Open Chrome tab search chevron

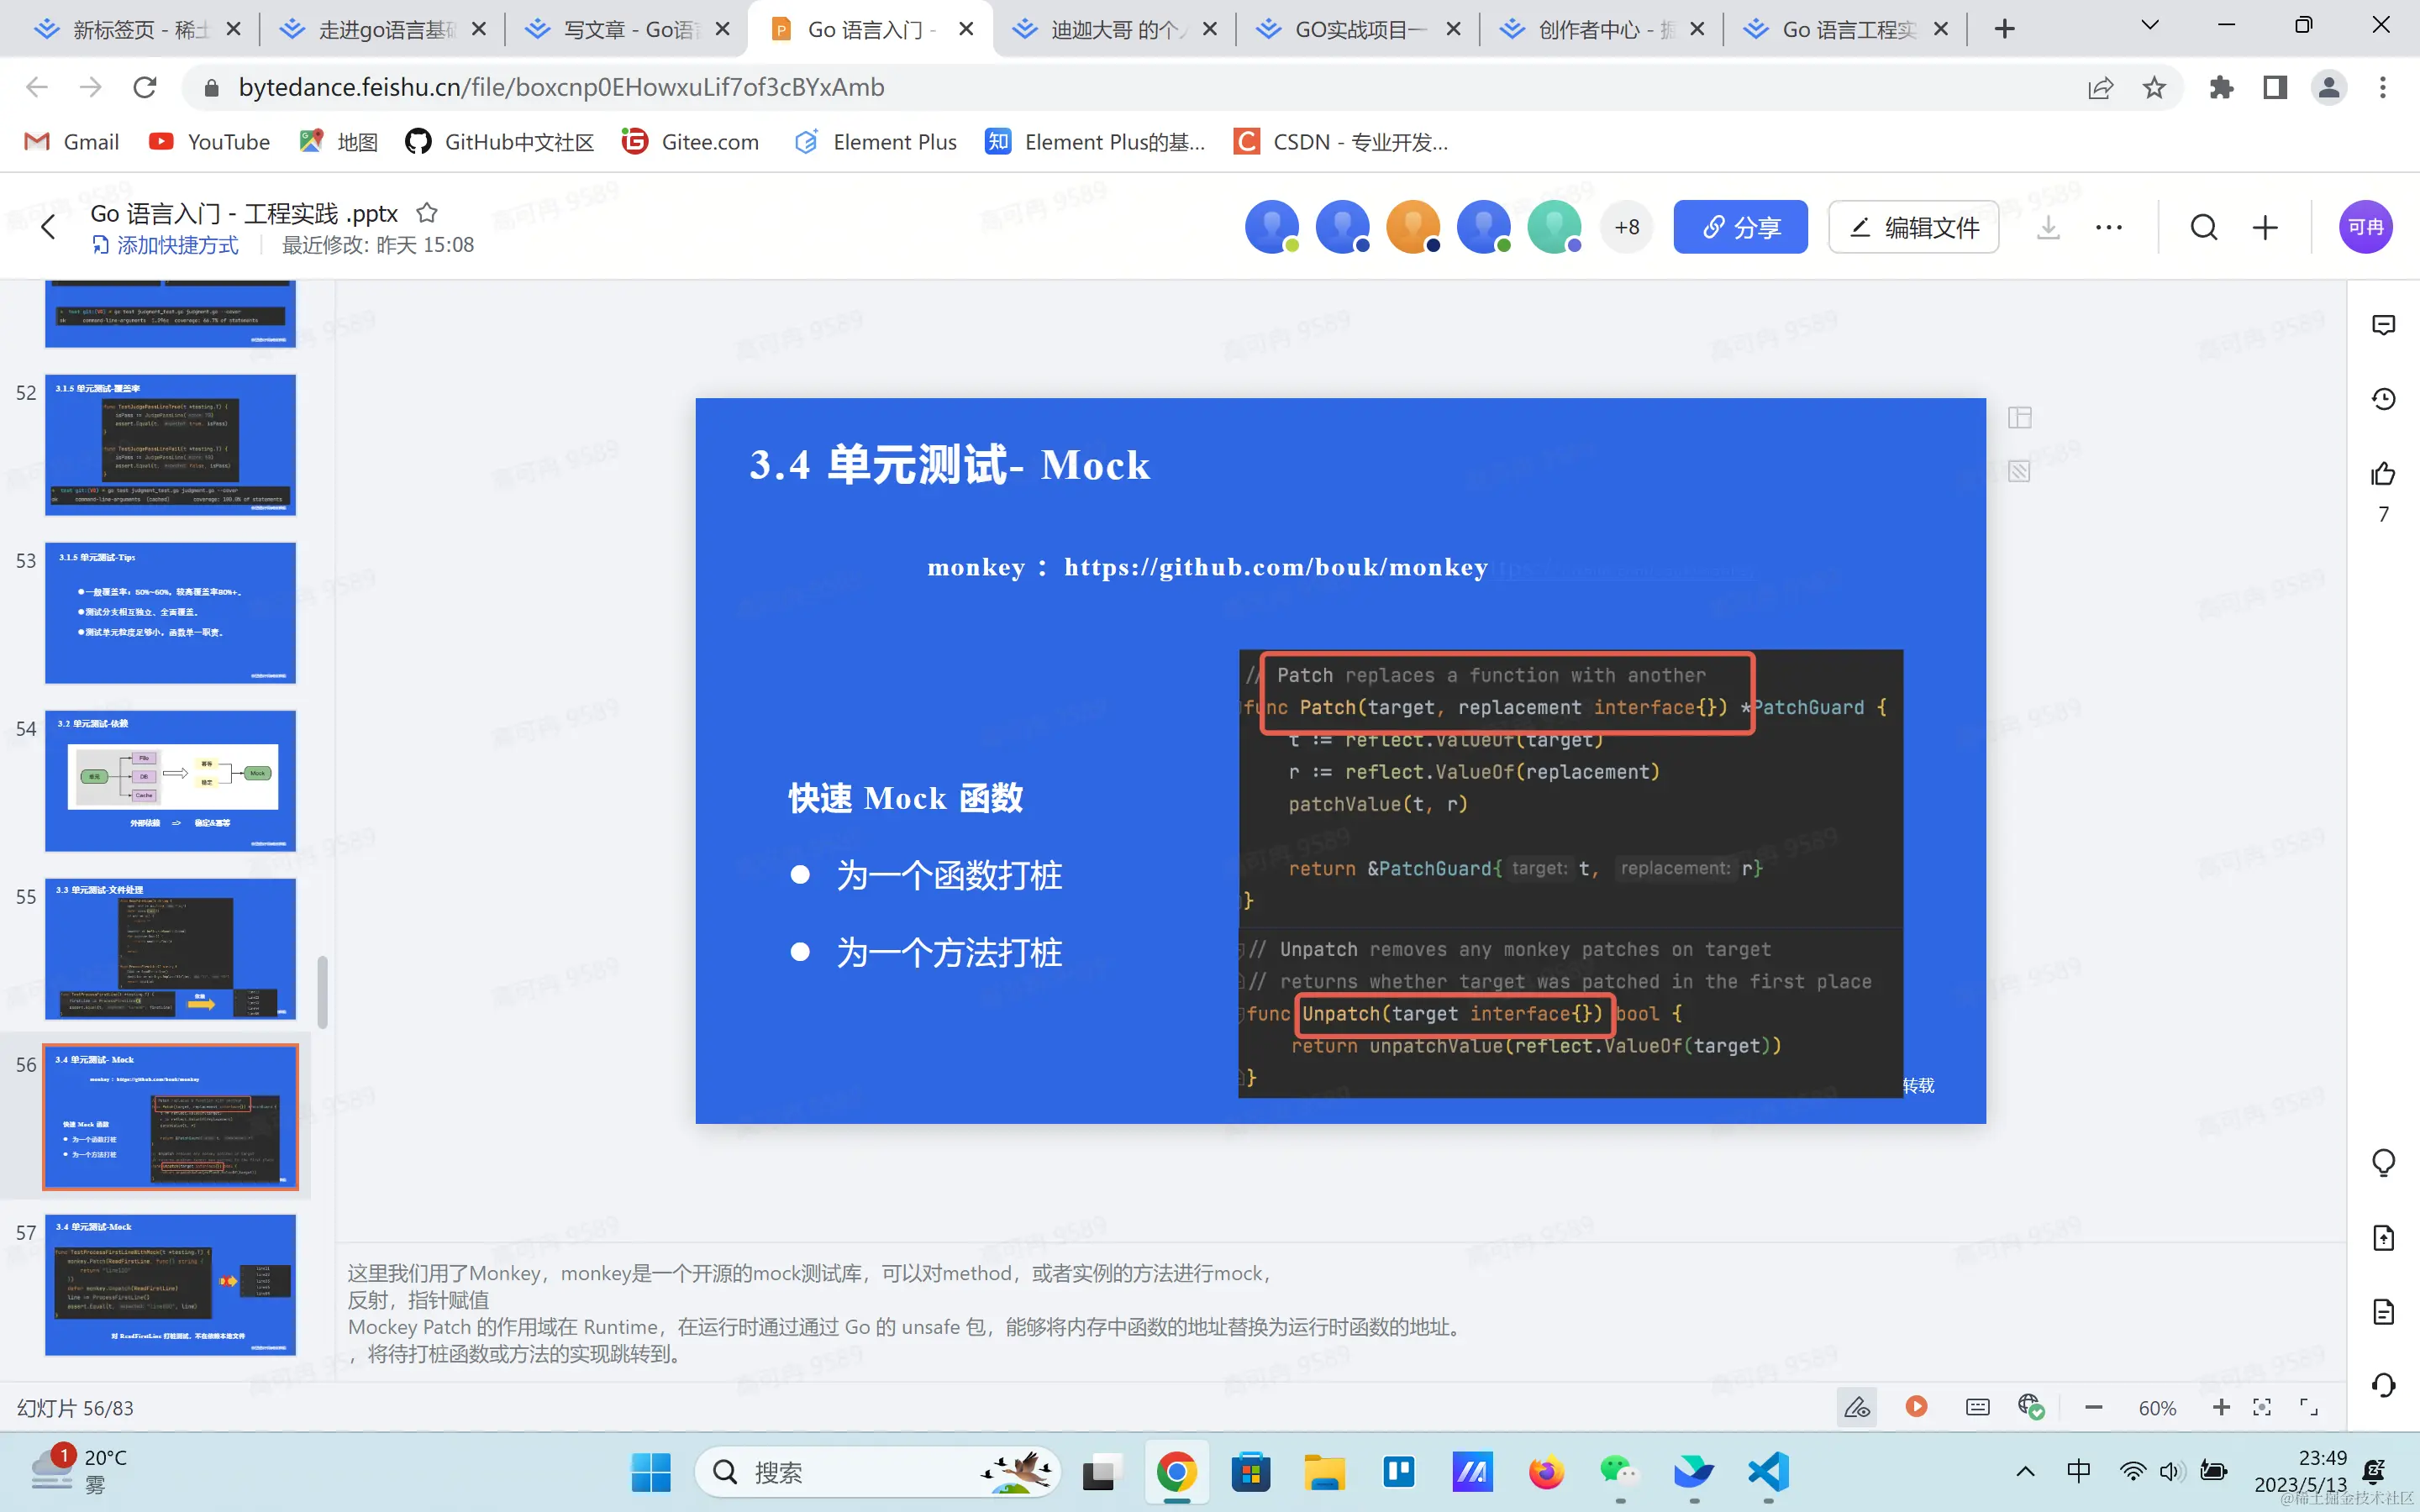tap(2150, 27)
